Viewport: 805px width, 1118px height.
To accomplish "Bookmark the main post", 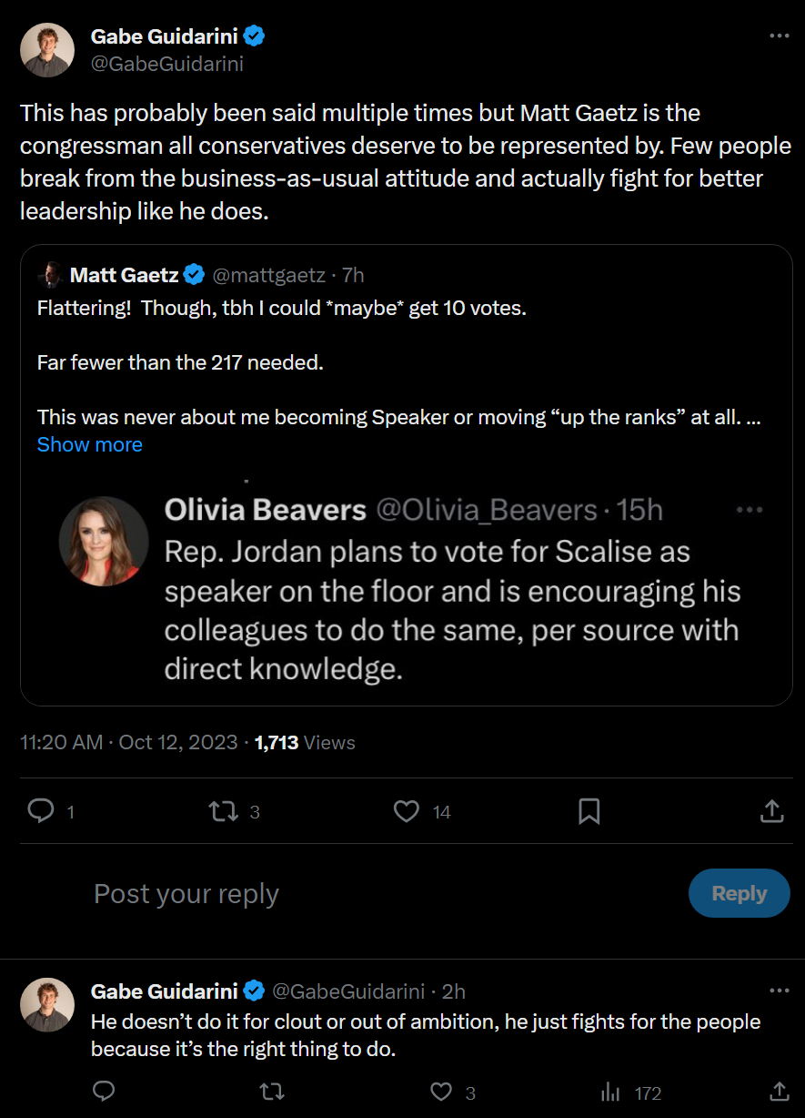I will tap(589, 811).
